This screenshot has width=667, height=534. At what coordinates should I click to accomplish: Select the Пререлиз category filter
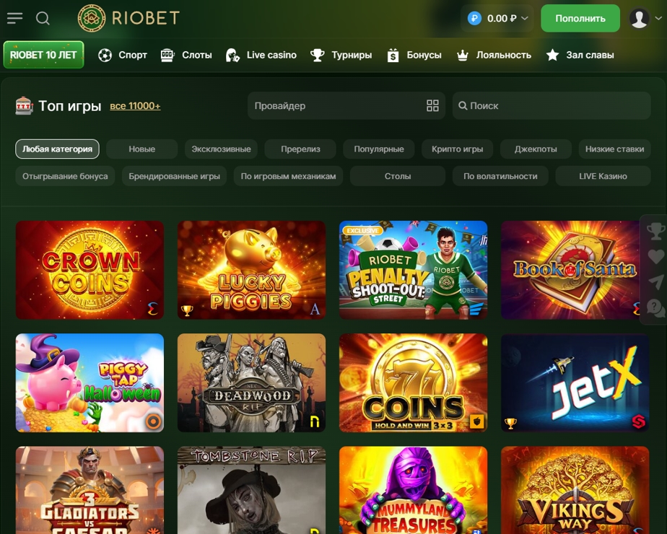pos(300,149)
